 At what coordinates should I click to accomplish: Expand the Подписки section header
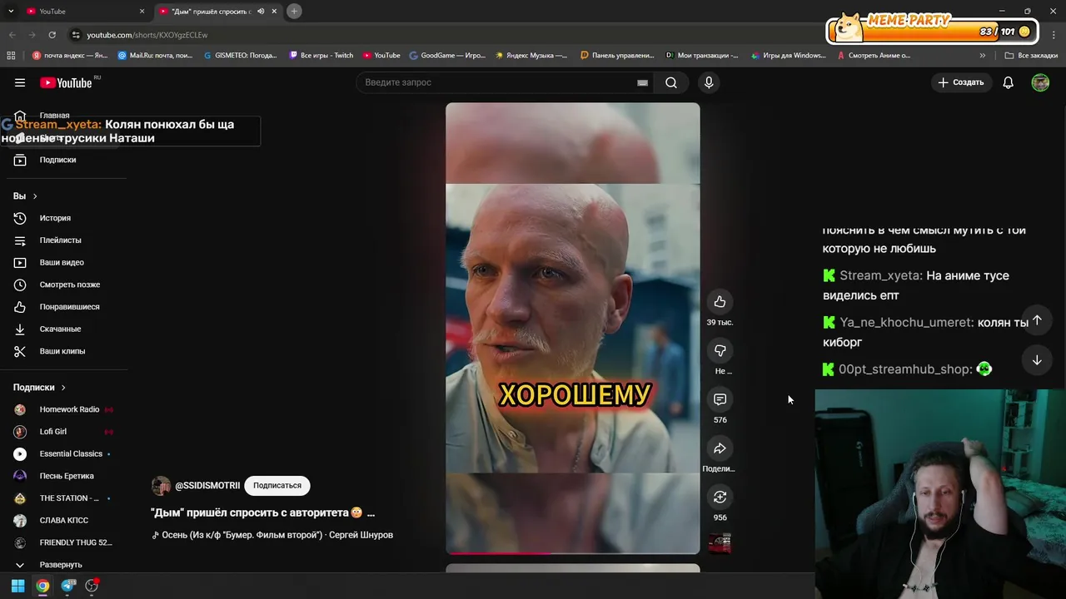click(39, 388)
